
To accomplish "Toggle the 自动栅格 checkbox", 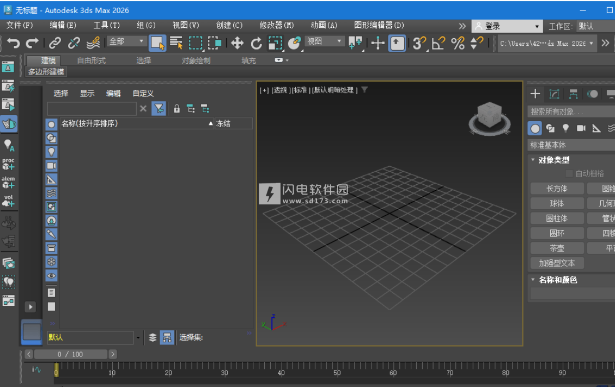I will click(x=569, y=173).
